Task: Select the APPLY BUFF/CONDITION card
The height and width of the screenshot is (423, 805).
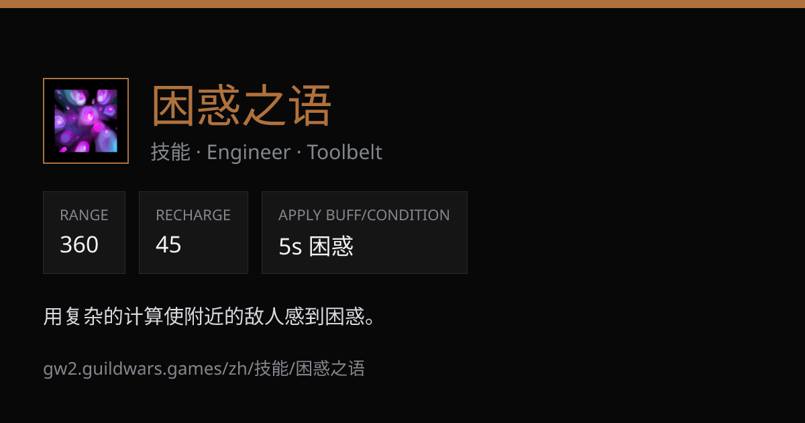Action: [364, 232]
